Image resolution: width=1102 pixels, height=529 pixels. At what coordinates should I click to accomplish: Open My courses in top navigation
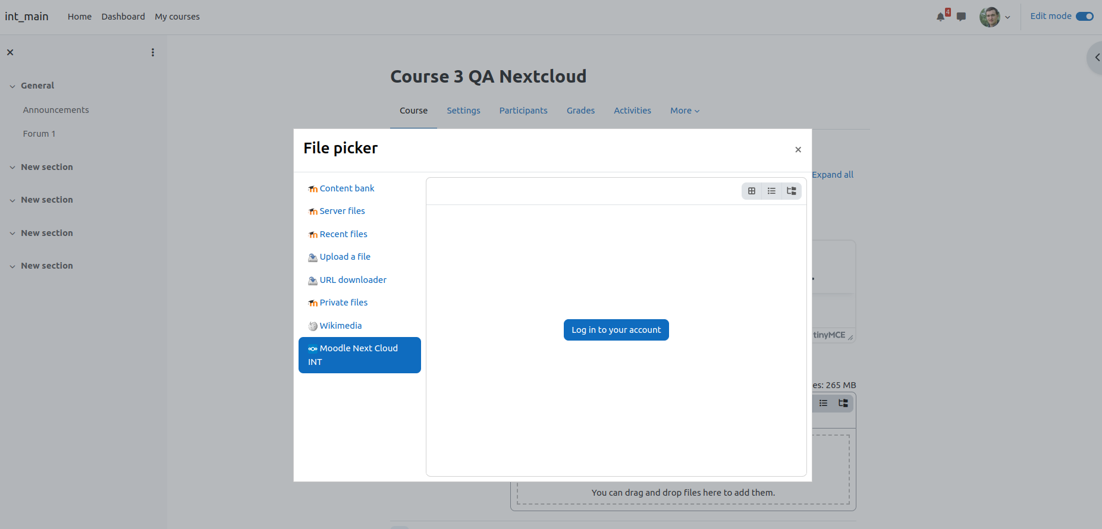click(x=177, y=17)
